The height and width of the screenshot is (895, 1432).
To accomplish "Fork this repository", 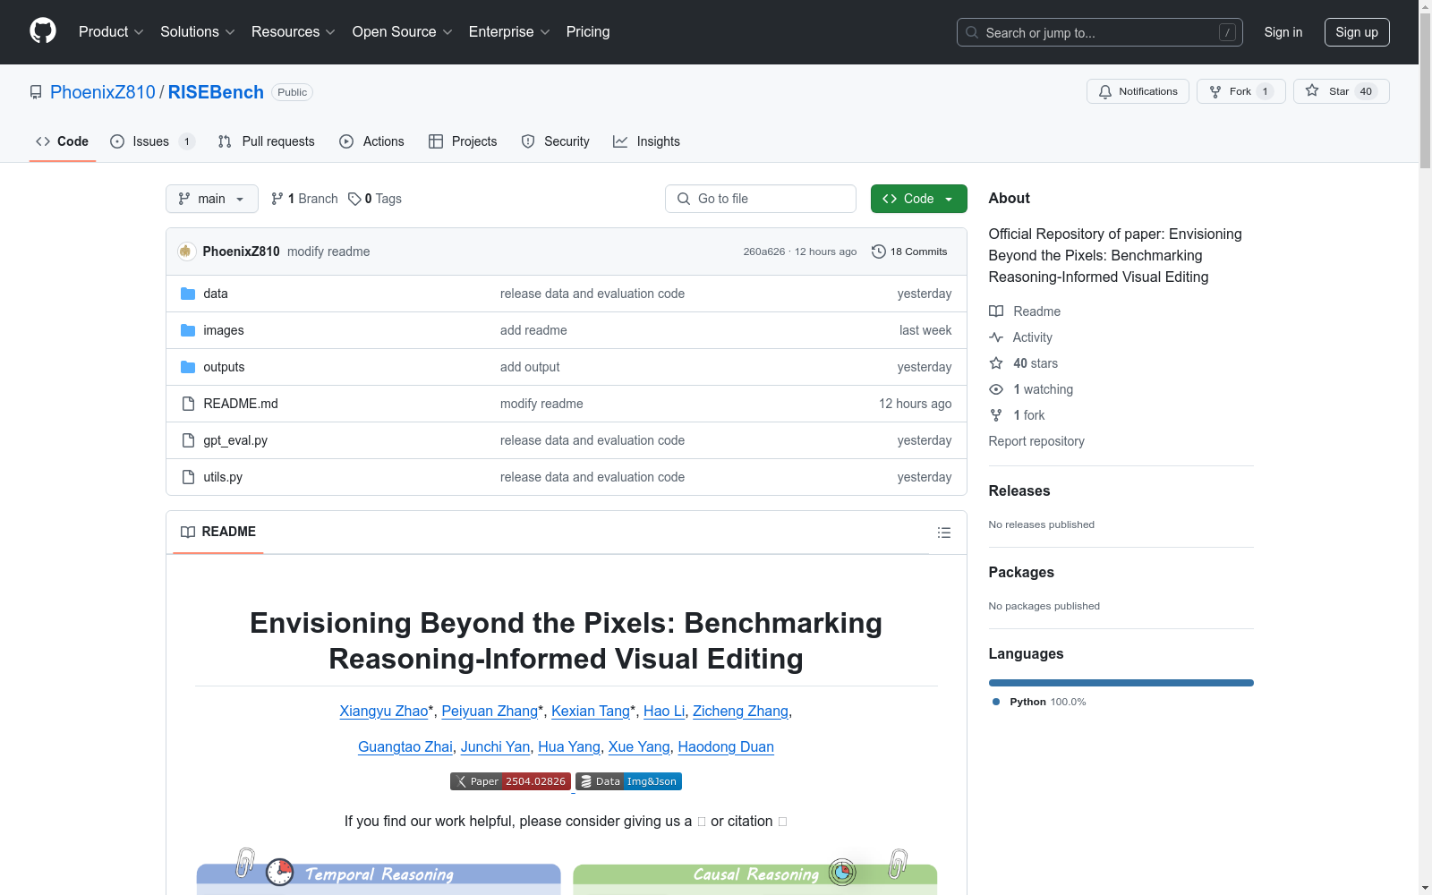I will [1241, 91].
